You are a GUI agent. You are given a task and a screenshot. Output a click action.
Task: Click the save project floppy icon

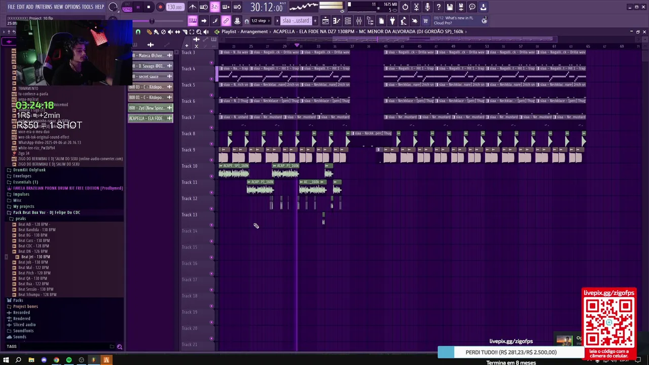coord(450,7)
